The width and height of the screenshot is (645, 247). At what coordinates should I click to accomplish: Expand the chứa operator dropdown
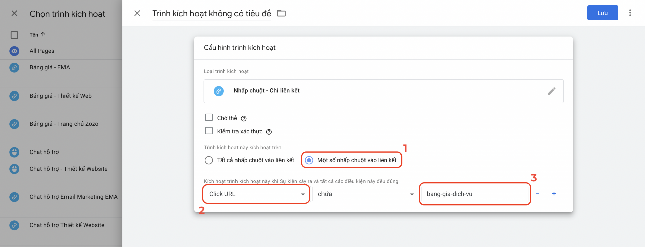(365, 194)
